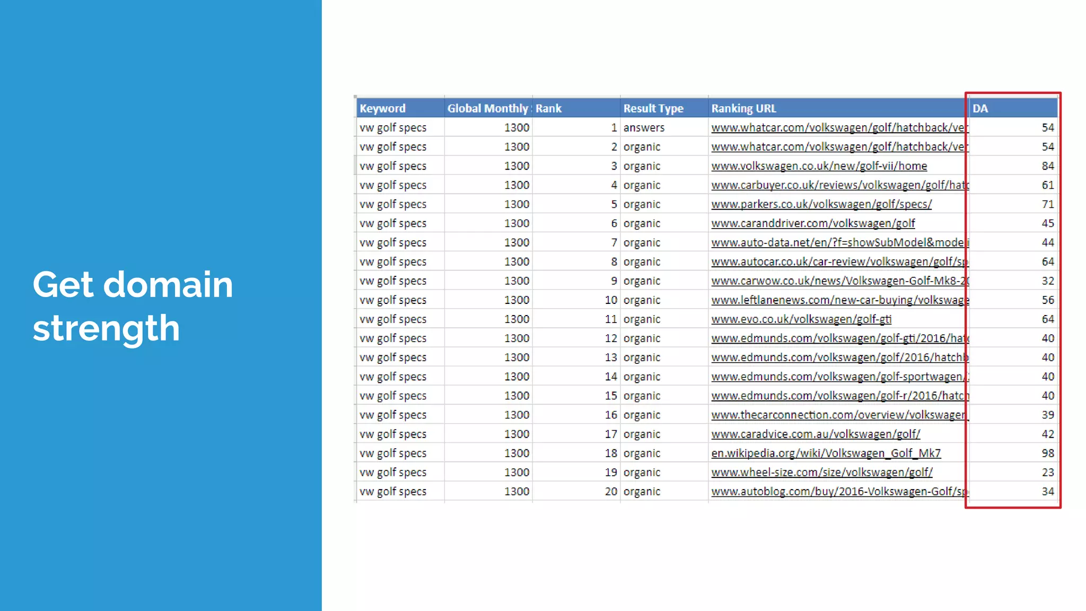This screenshot has width=1086, height=611.
Task: Select the DA value 32 cell
Action: 1013,281
